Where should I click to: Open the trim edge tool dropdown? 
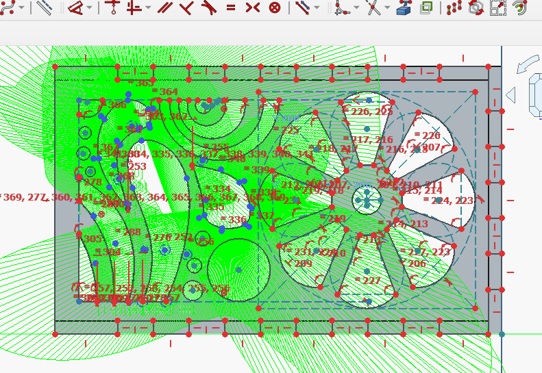pos(388,8)
